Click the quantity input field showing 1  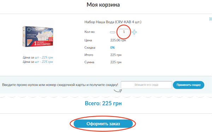click(124, 32)
